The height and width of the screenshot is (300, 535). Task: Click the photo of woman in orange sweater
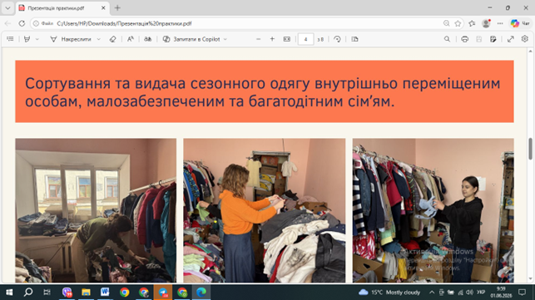point(265,210)
